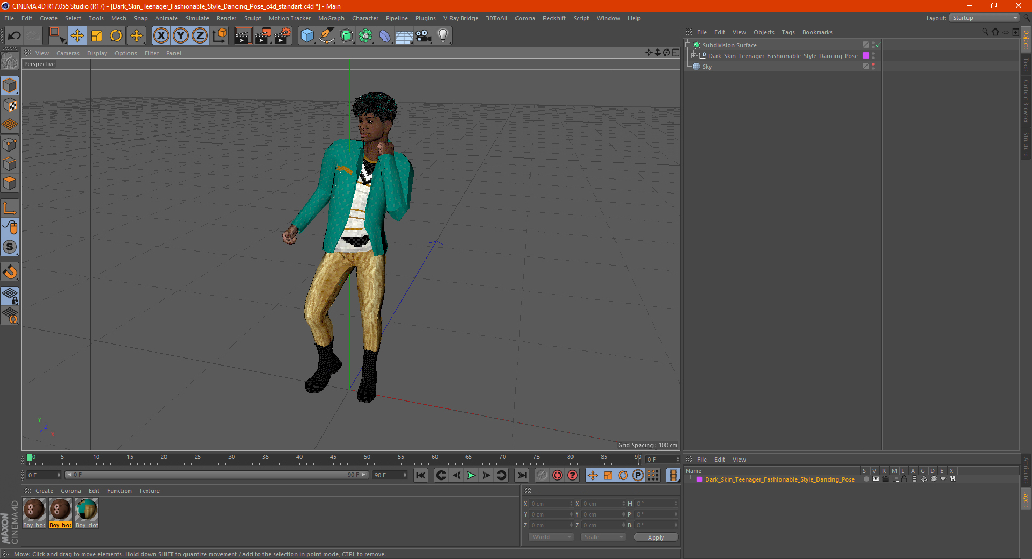
Task: Select the Live Selection tool
Action: coord(57,36)
